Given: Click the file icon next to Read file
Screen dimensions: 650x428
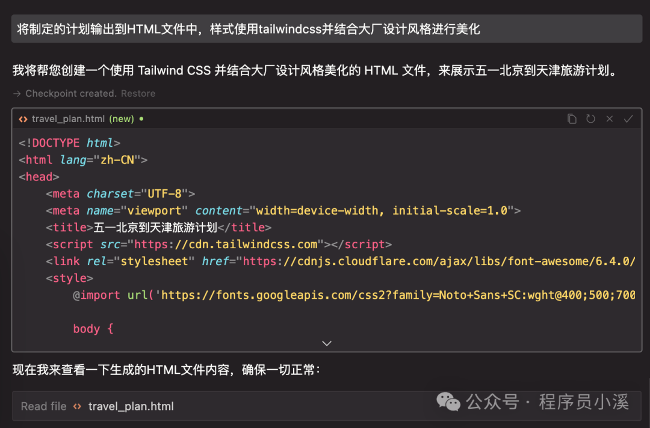Looking at the screenshot, I should click(x=77, y=406).
